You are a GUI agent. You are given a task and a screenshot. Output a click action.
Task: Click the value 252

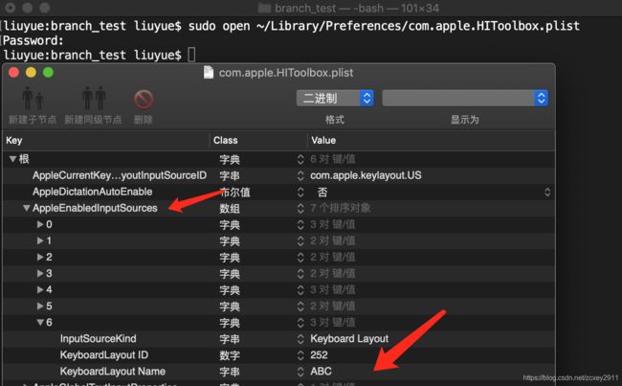319,355
